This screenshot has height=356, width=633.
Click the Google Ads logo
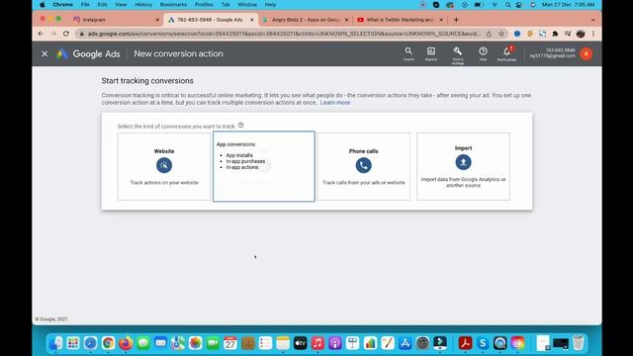pyautogui.click(x=88, y=53)
